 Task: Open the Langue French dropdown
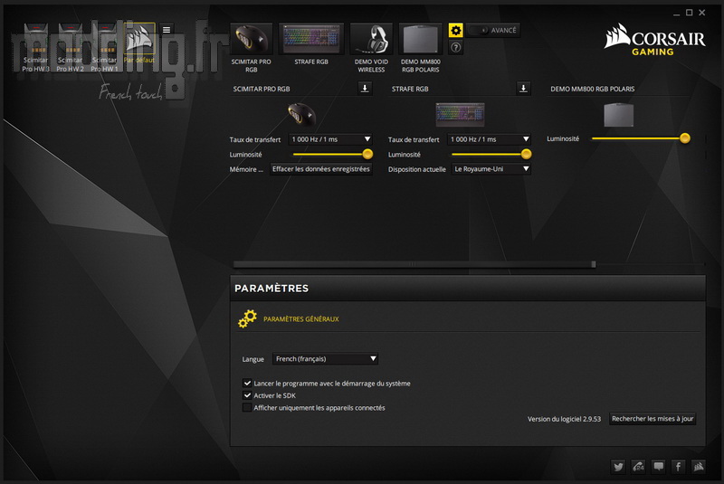click(x=325, y=358)
